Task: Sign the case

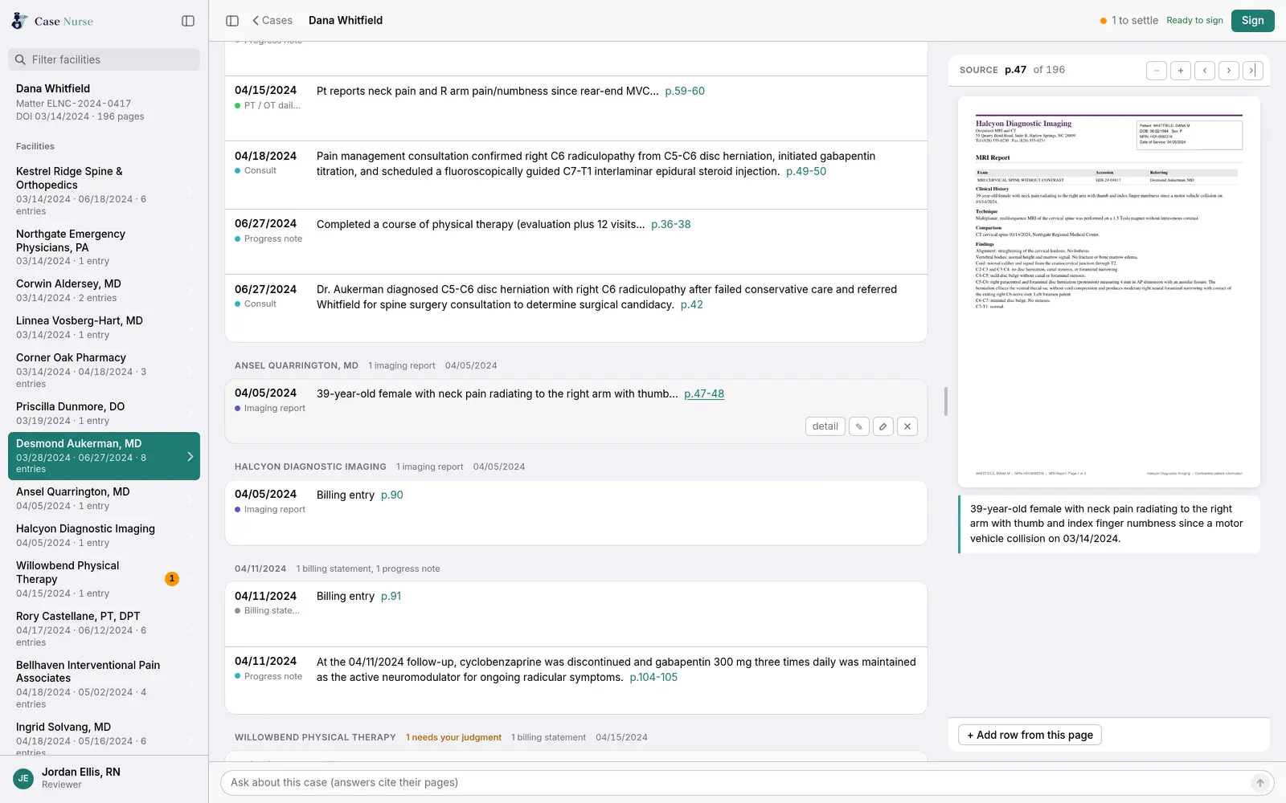Action: click(1252, 21)
